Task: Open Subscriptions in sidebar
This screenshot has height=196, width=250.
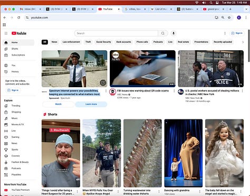Action: click(x=18, y=55)
